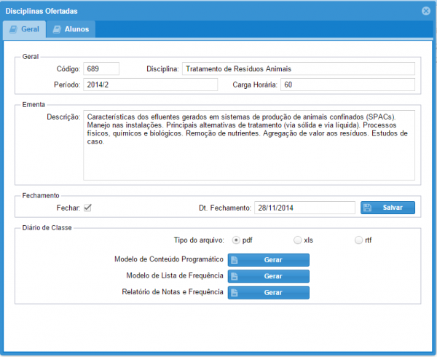The height and width of the screenshot is (357, 437).
Task: Click the book icon on Alunos tab
Action: (x=58, y=30)
